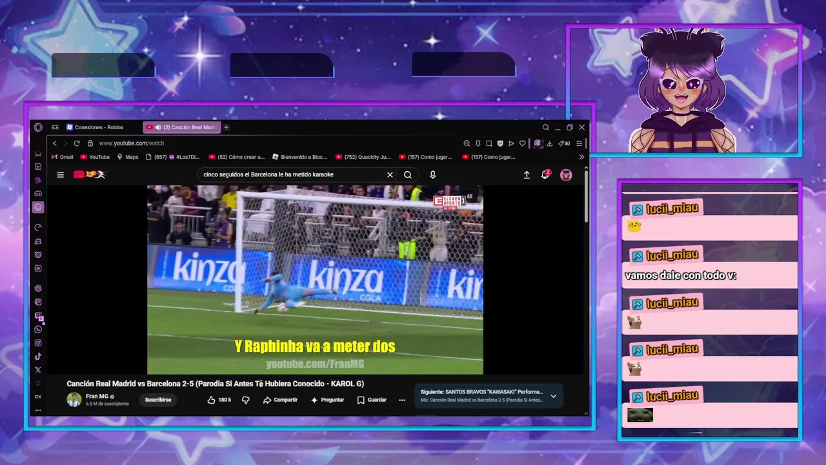Screen dimensions: 826x465
Task: Go back to the previous page
Action: coord(55,143)
